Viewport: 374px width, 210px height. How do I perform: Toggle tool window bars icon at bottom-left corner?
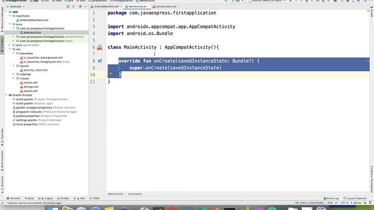pos(2,203)
